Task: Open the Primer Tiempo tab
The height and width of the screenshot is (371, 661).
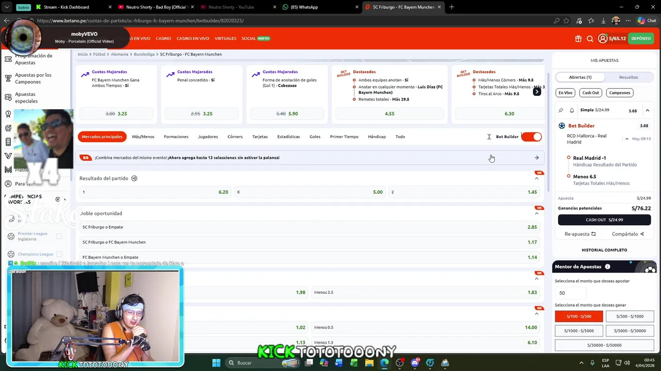Action: click(344, 137)
